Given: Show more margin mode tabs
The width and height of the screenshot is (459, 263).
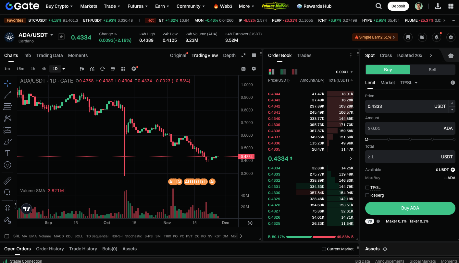Looking at the screenshot, I should tap(431, 55).
